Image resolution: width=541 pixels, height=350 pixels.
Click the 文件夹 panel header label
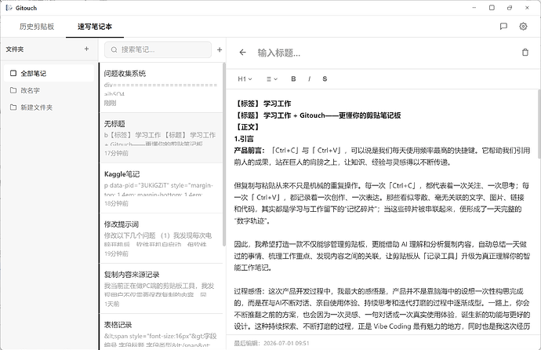pos(14,49)
